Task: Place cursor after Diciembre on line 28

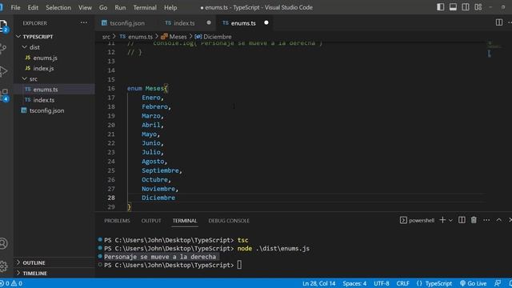Action: click(x=175, y=198)
